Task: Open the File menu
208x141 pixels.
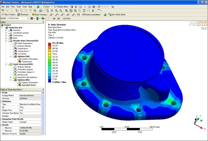Action: pyautogui.click(x=3, y=7)
